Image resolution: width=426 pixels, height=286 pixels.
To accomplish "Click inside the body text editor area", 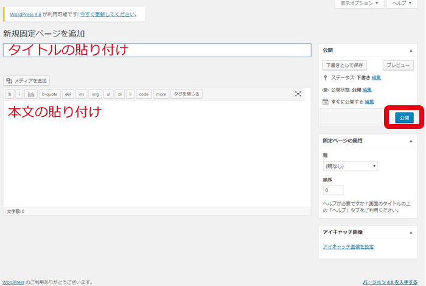I will [157, 154].
